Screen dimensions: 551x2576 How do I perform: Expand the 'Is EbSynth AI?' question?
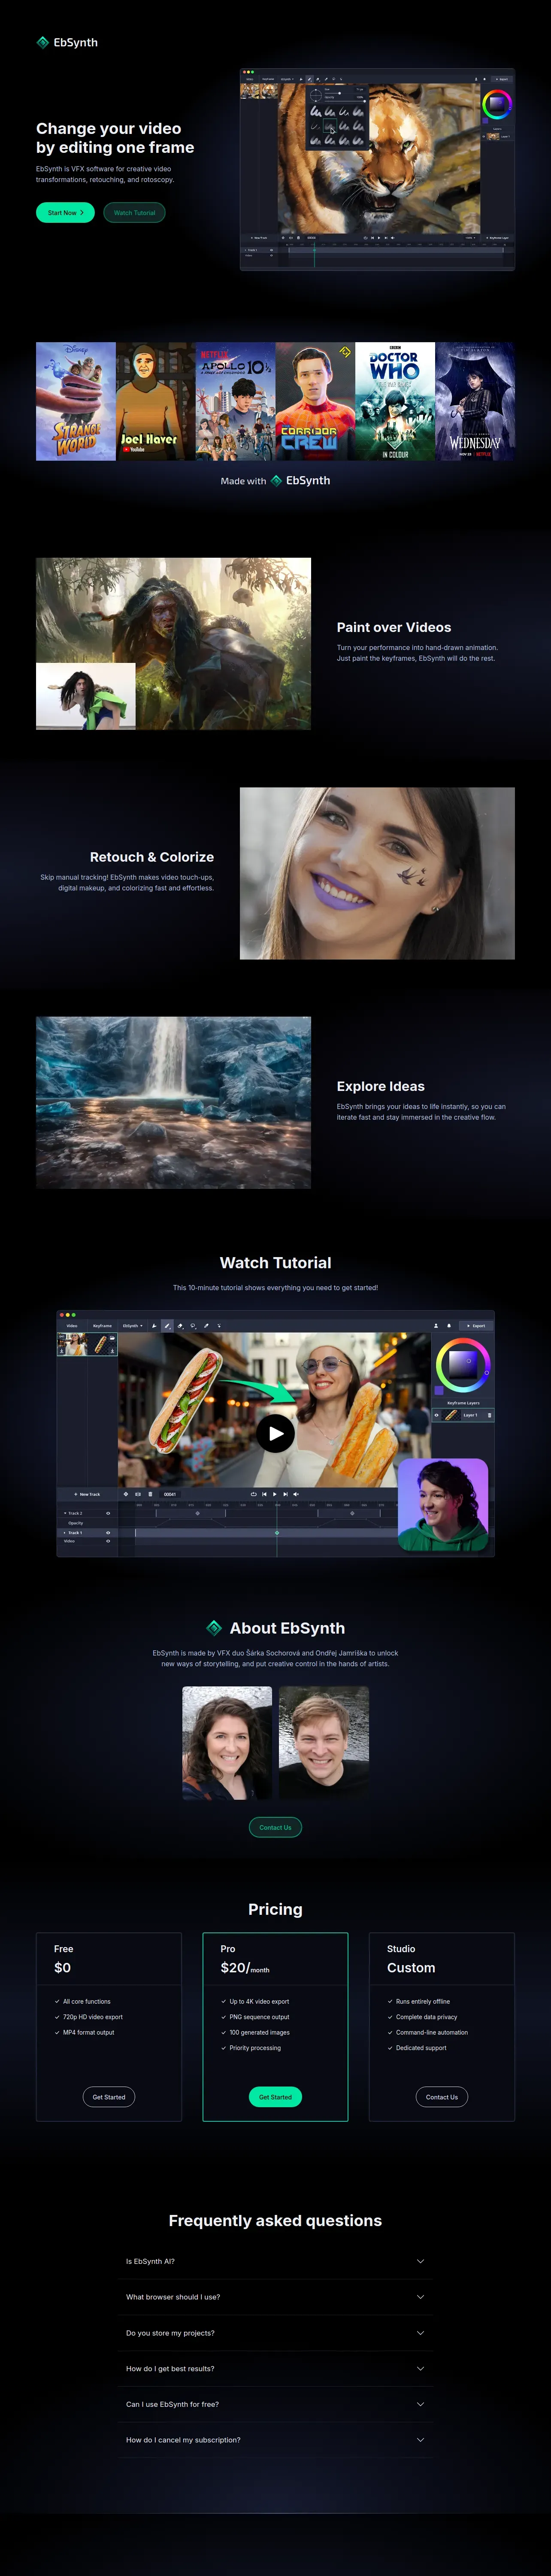[275, 2261]
